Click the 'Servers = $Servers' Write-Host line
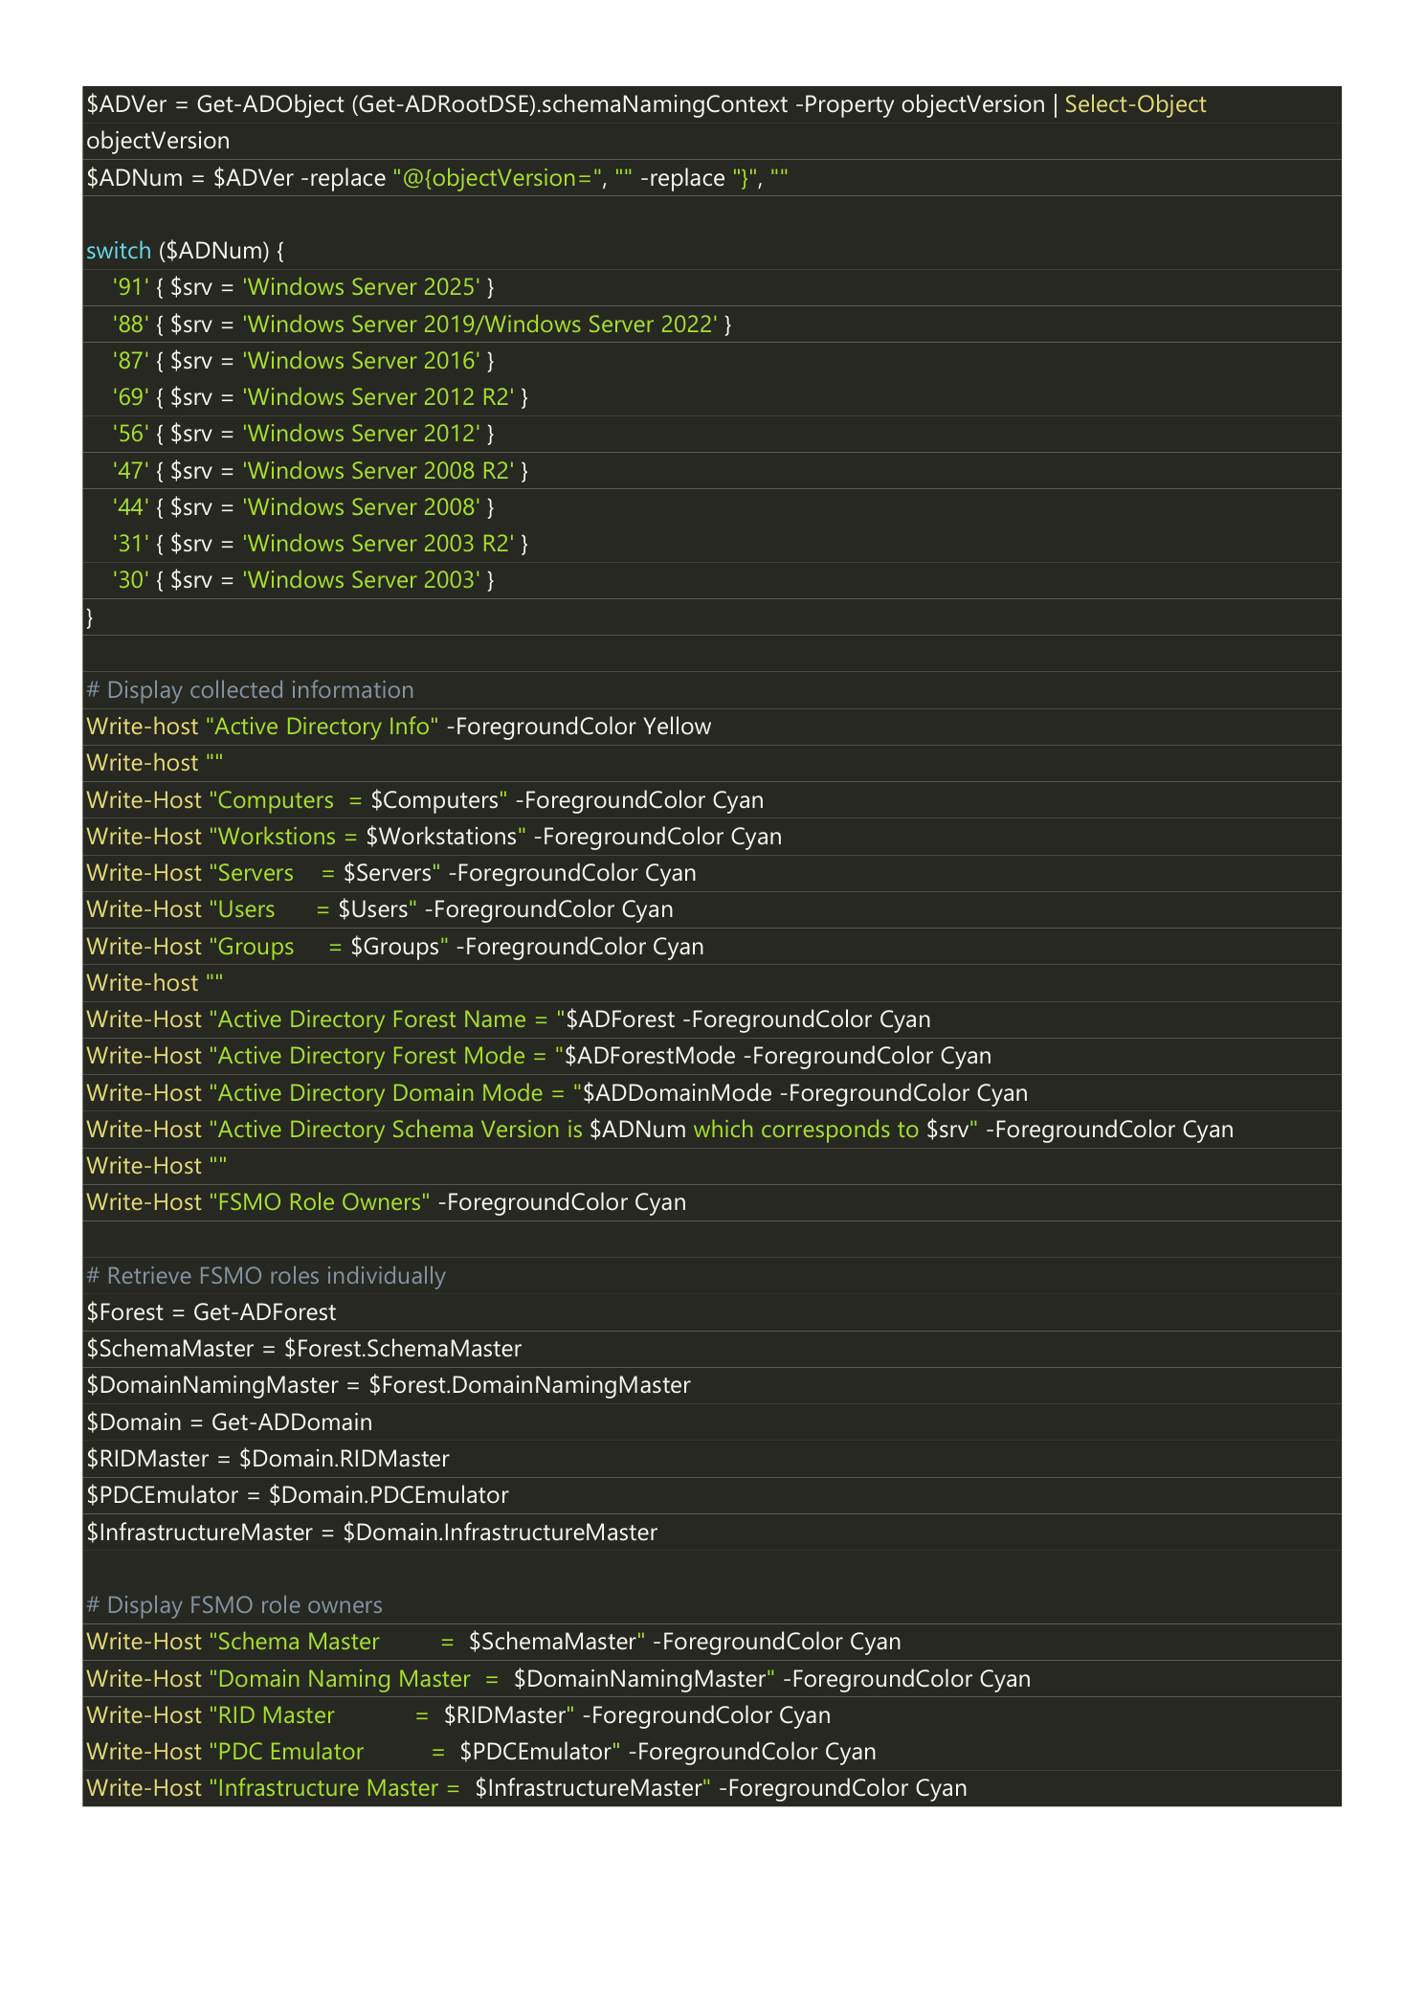 [x=391, y=873]
